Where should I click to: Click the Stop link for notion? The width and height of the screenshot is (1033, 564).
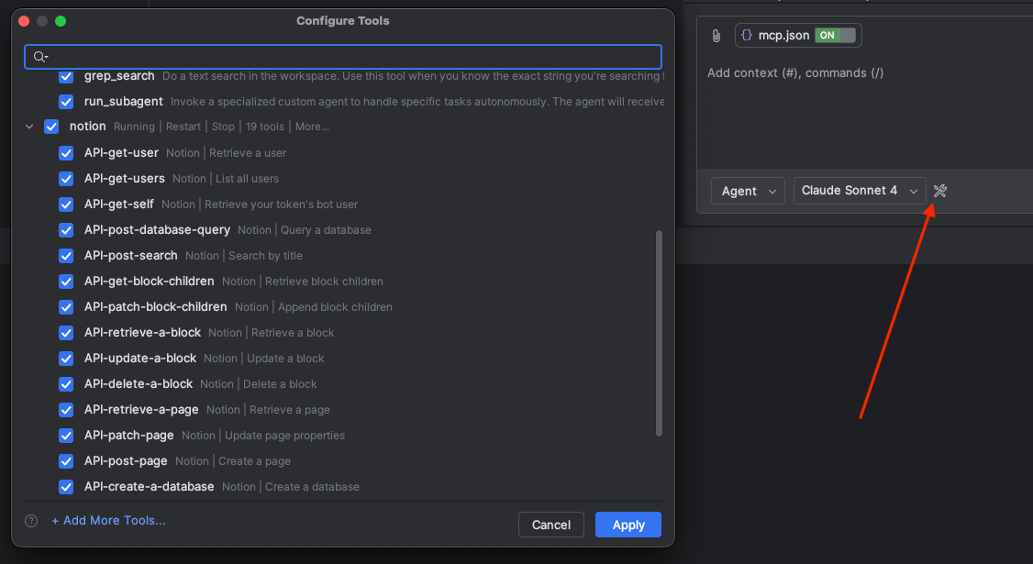pos(223,127)
